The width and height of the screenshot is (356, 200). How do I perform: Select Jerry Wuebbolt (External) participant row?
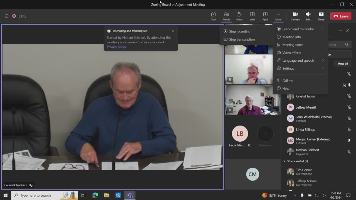(319, 119)
